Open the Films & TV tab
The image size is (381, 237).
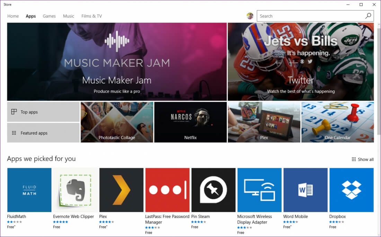coord(91,16)
